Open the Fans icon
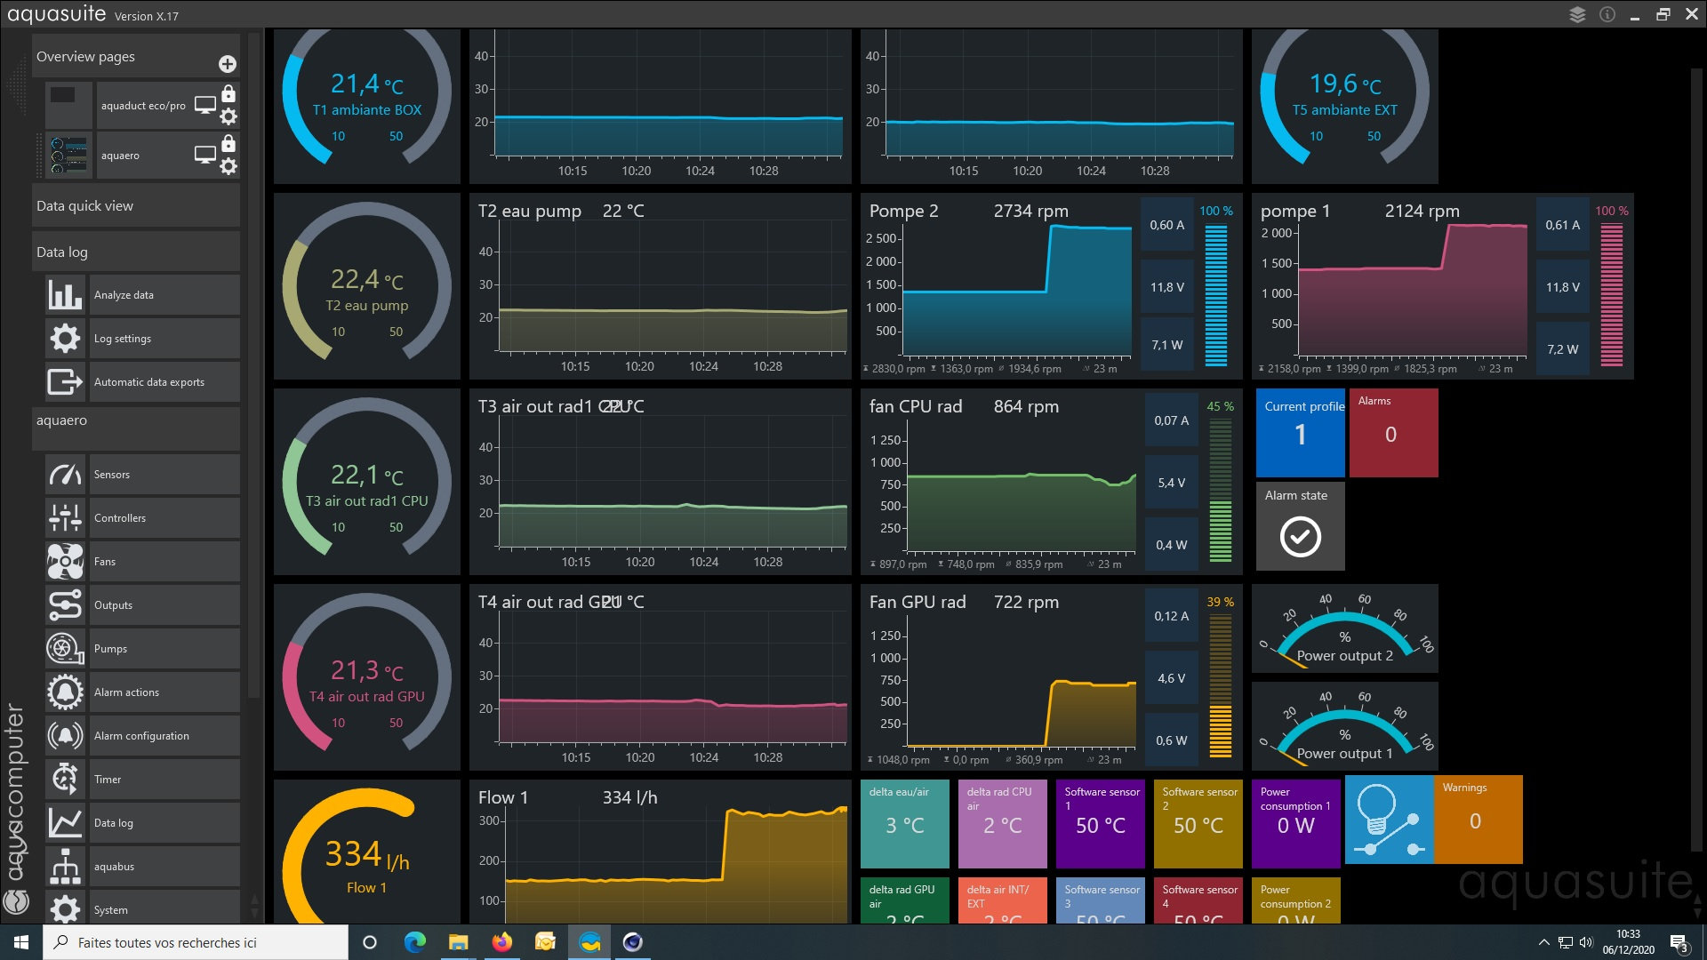Image resolution: width=1707 pixels, height=960 pixels. click(x=65, y=562)
